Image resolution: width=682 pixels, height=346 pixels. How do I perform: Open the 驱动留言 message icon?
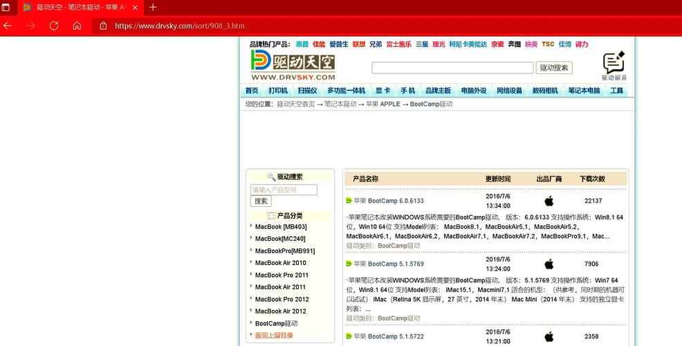click(614, 66)
